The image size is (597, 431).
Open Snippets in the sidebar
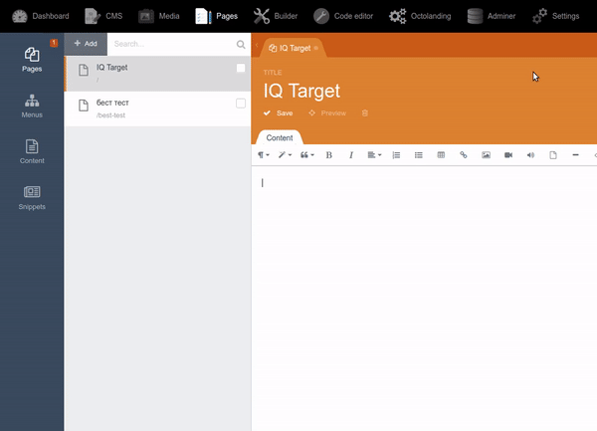(32, 198)
